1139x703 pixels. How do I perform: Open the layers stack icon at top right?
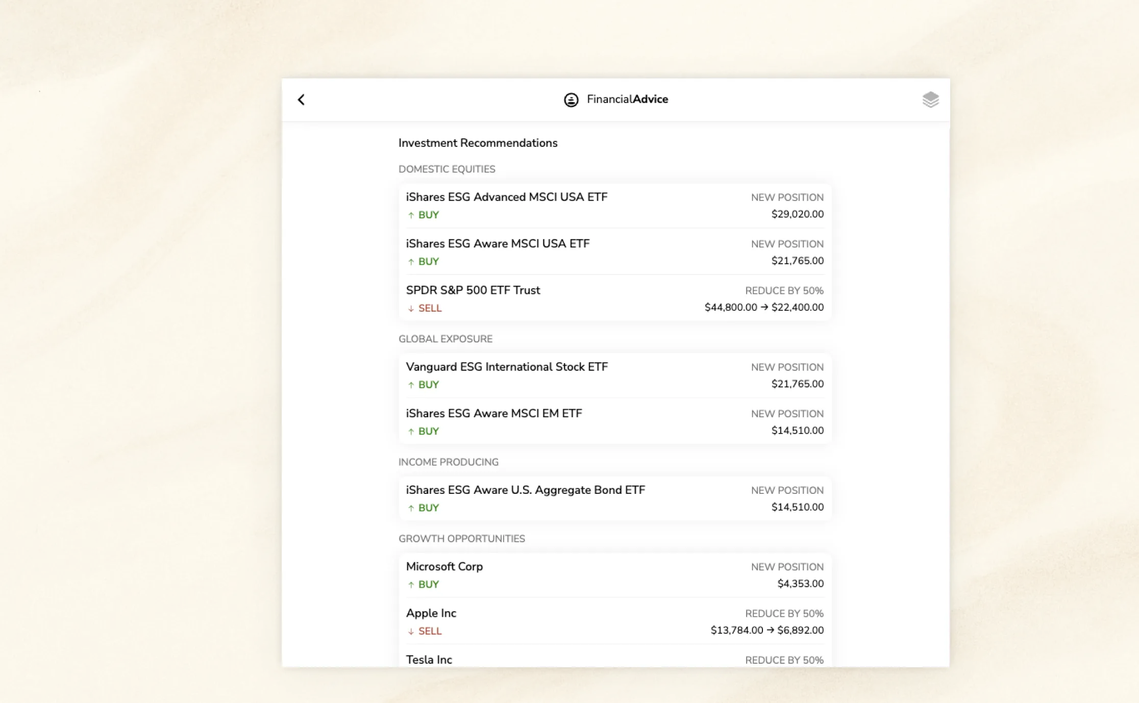click(x=930, y=100)
